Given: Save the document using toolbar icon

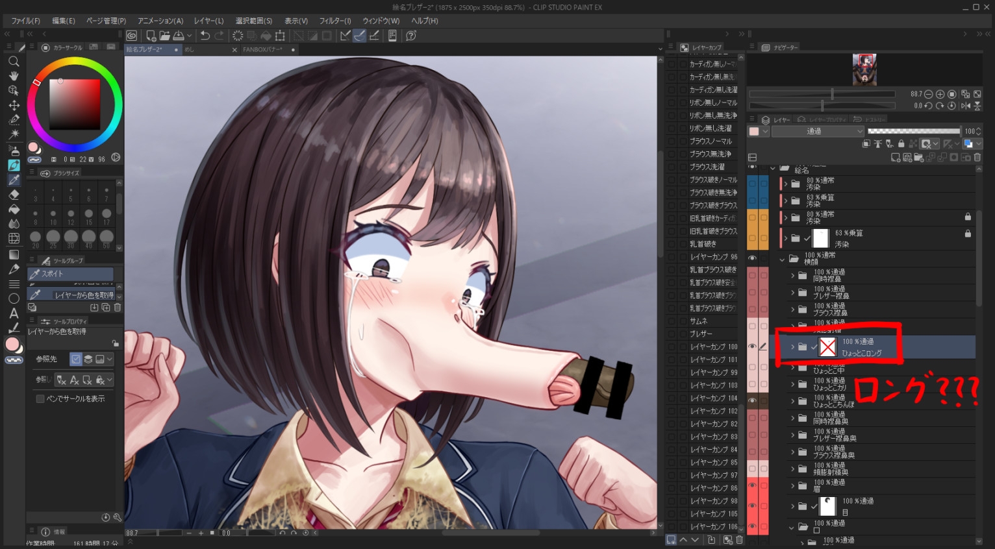Looking at the screenshot, I should click(x=178, y=36).
